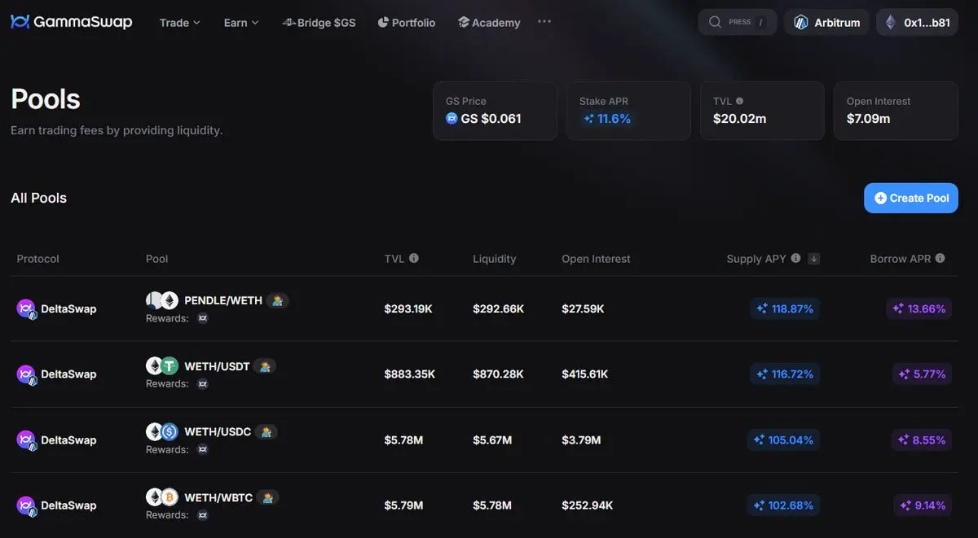This screenshot has height=538, width=978.
Task: Click the Stake APR 11.6% badge
Action: click(x=606, y=119)
